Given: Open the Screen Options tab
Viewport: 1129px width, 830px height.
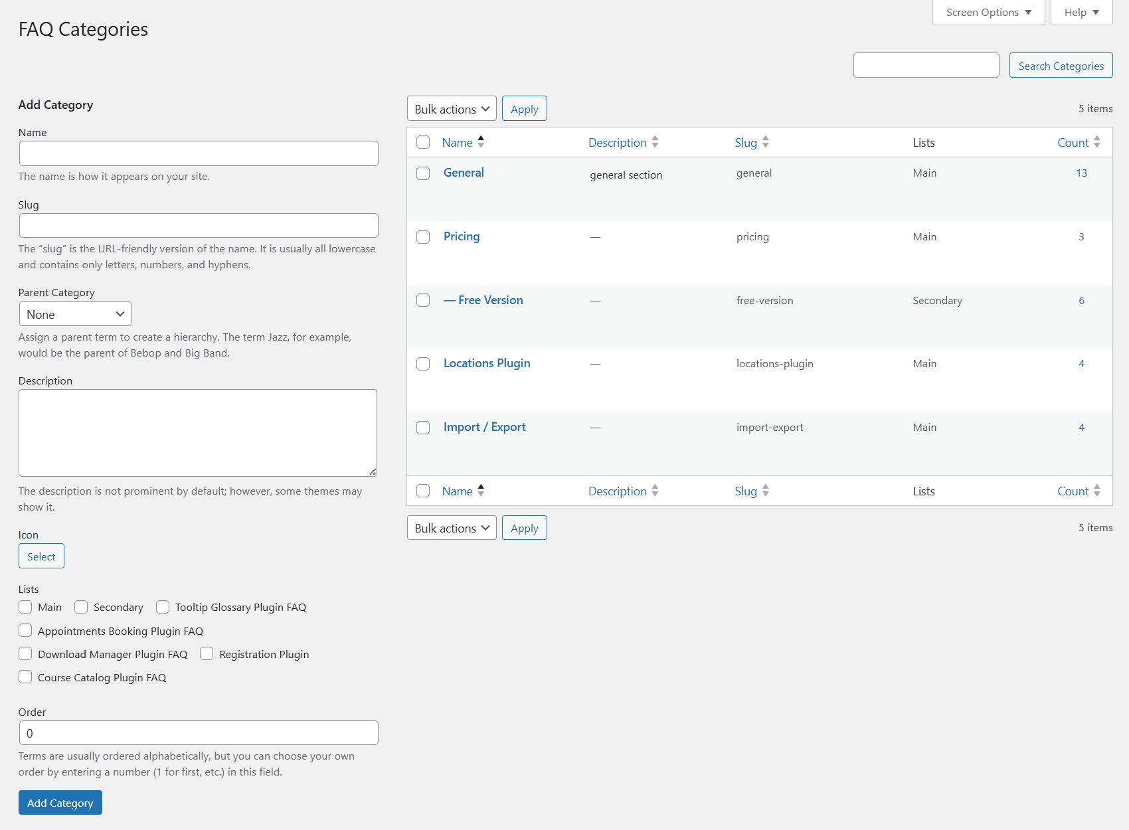Looking at the screenshot, I should (x=988, y=13).
